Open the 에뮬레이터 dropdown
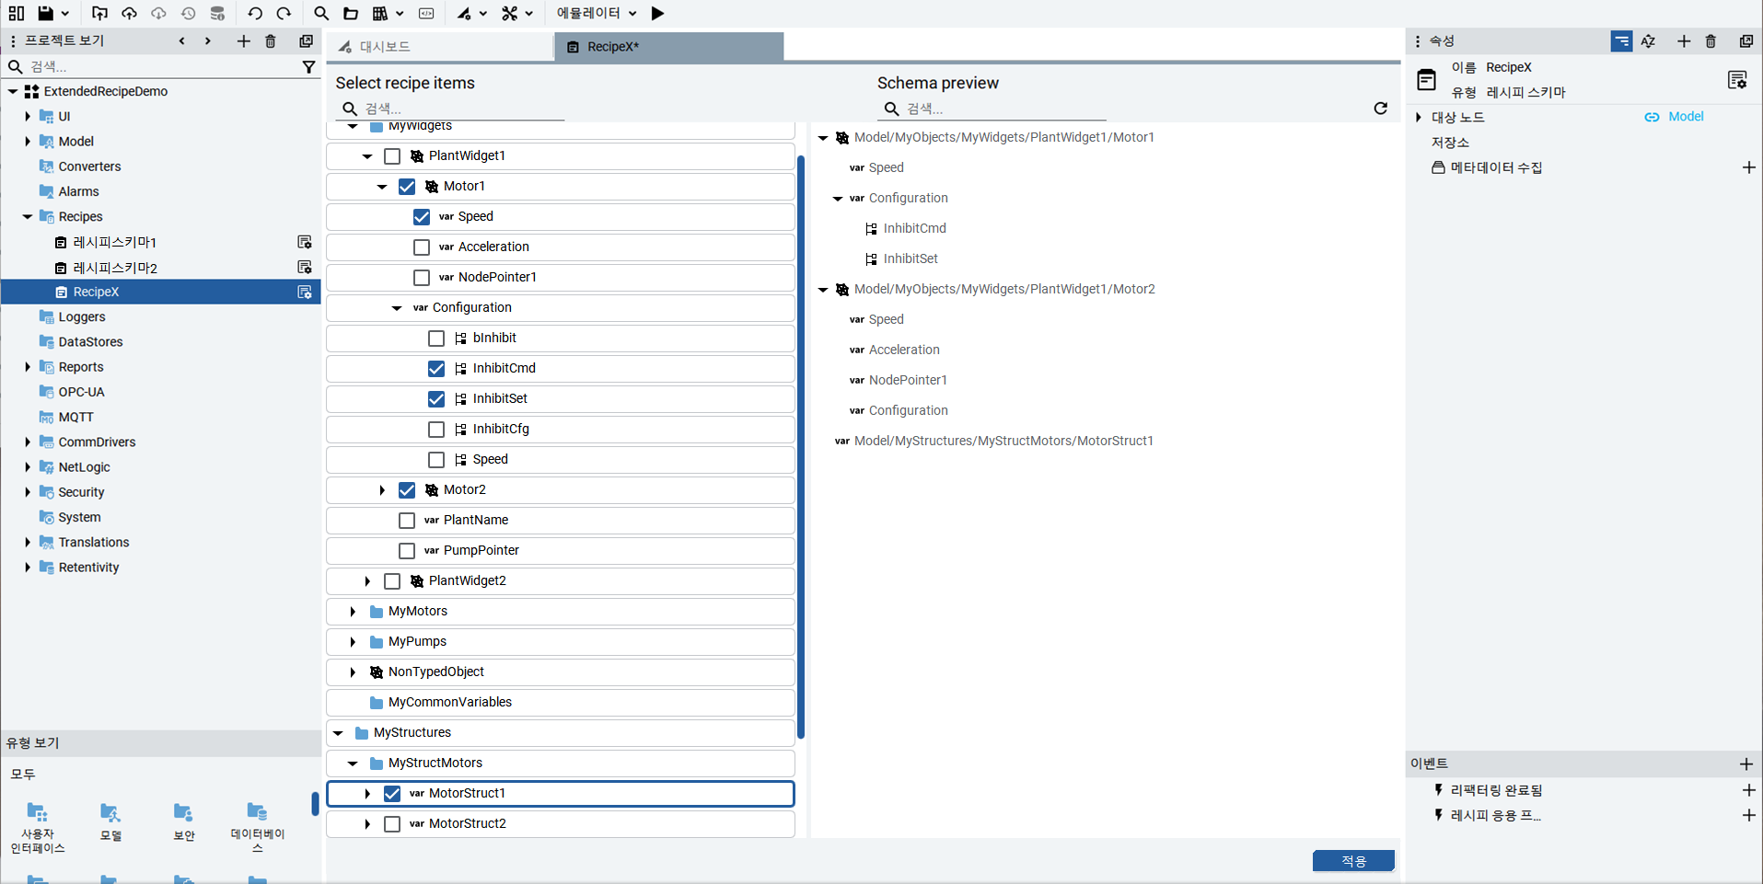 click(x=597, y=13)
